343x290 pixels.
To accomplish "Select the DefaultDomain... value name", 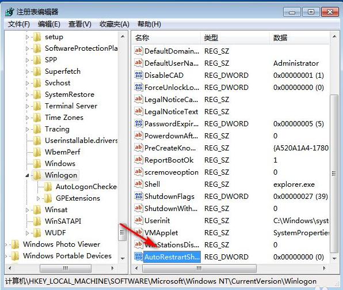I will point(171,51).
